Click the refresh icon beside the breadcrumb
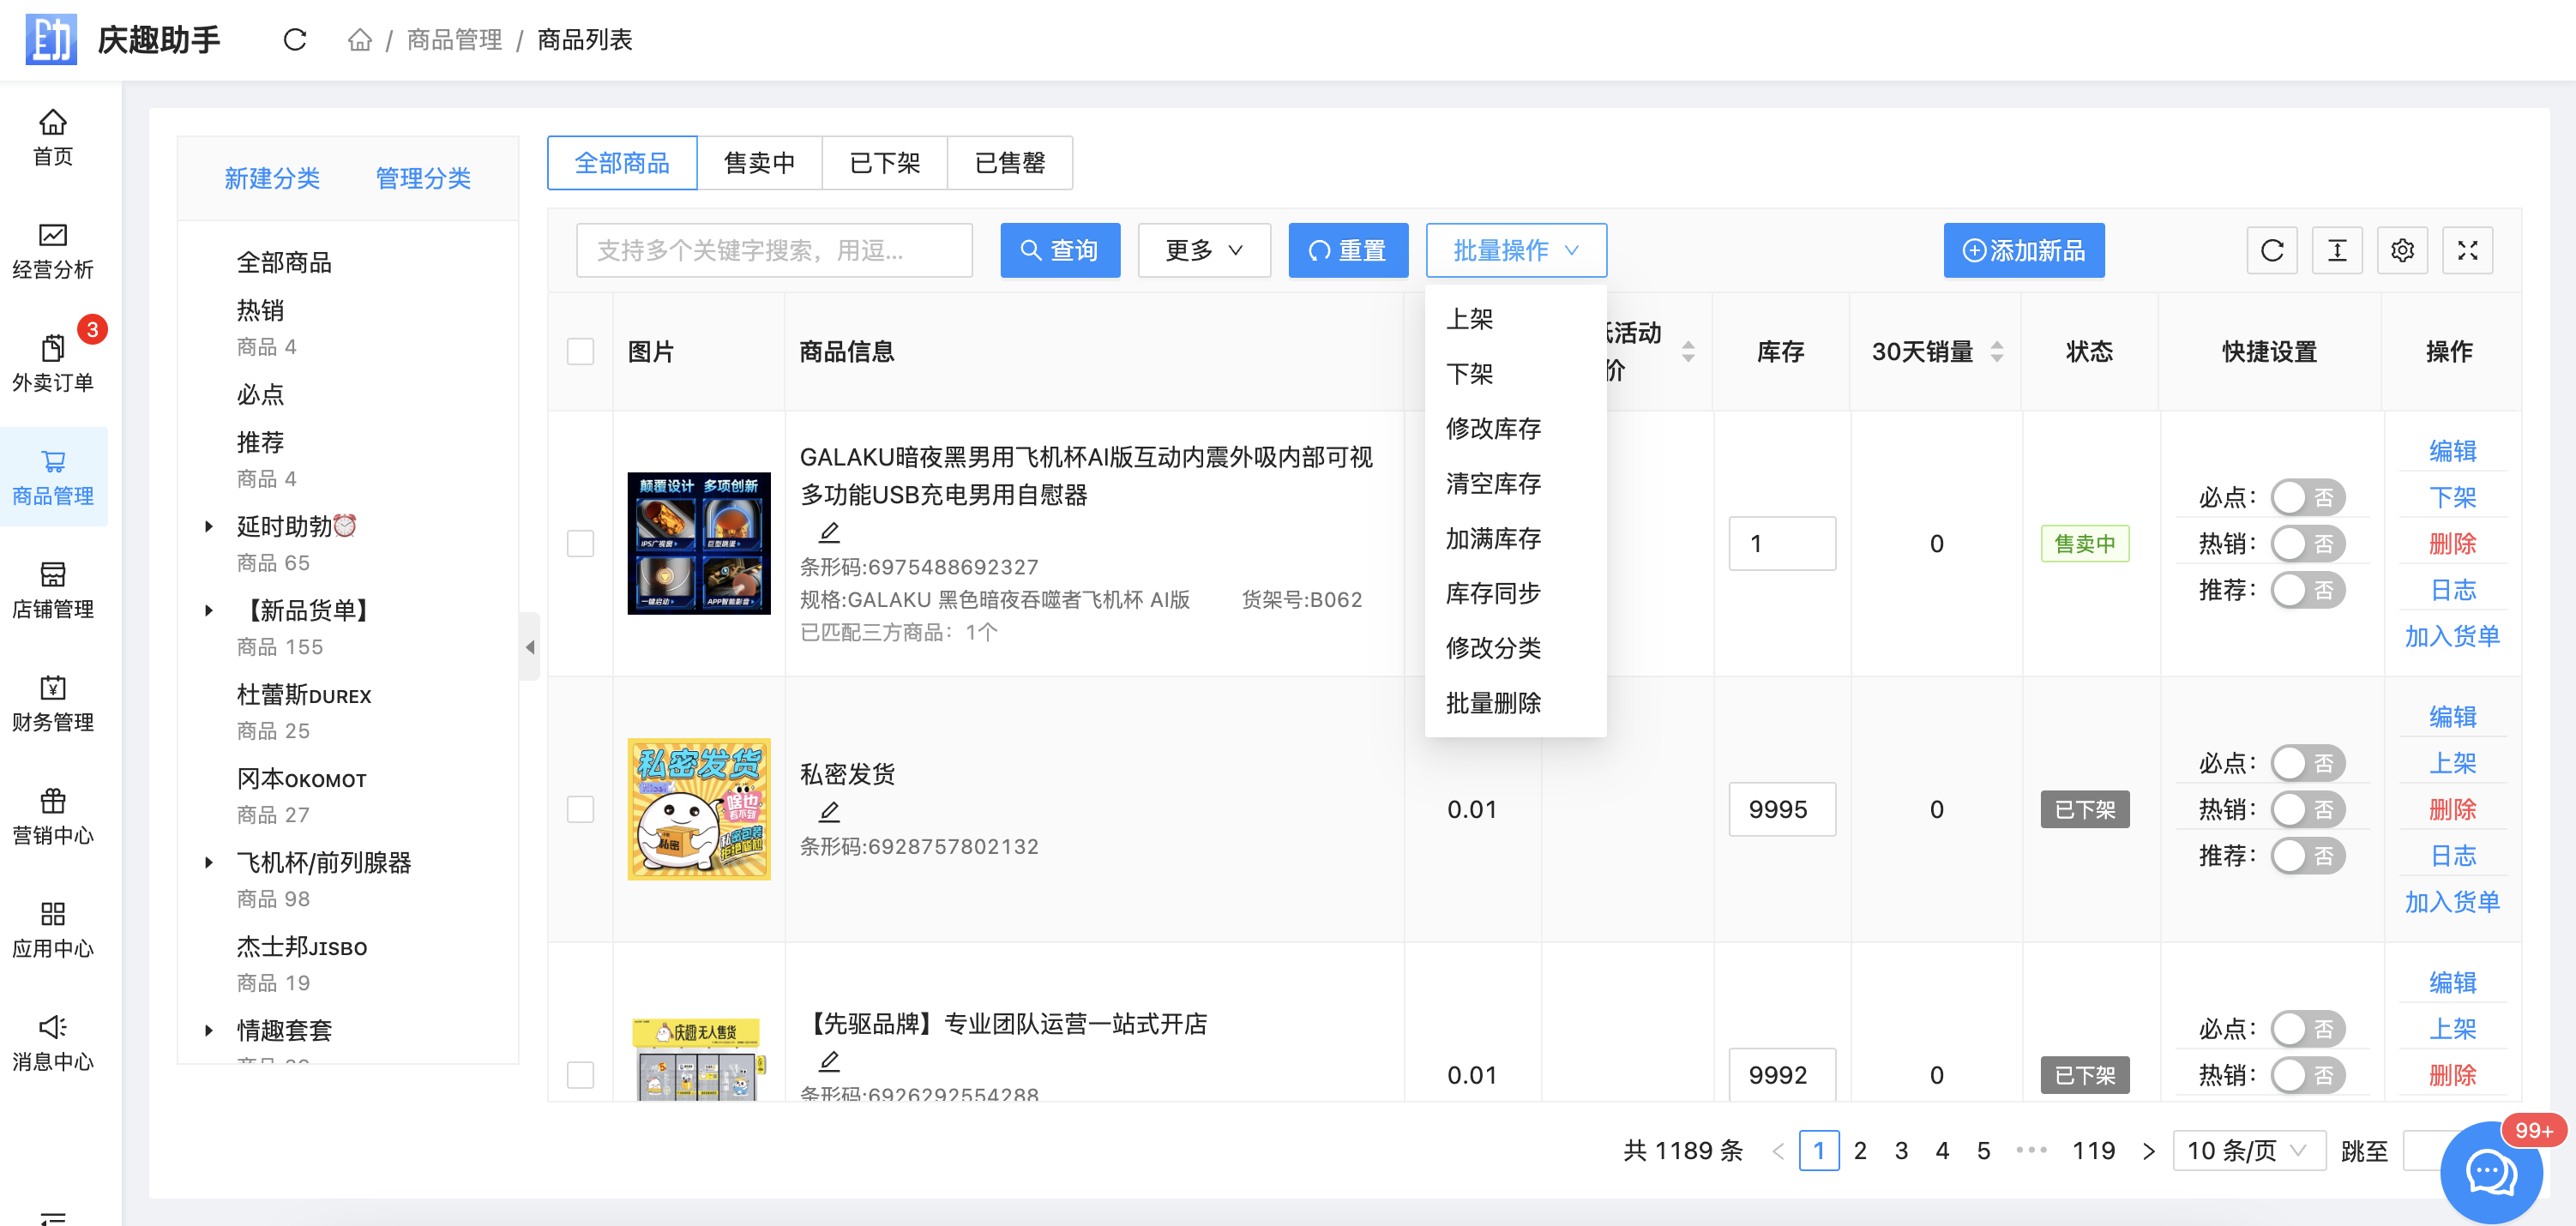The width and height of the screenshot is (2576, 1226). [294, 40]
